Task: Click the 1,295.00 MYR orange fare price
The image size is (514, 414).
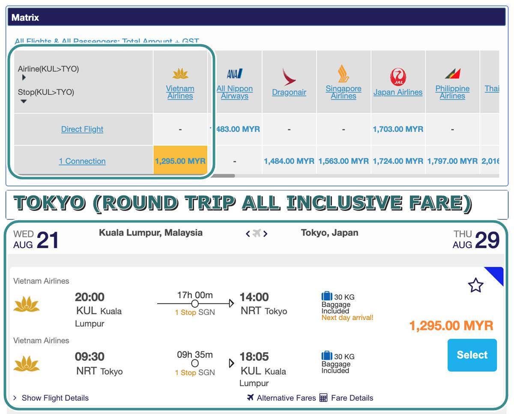Action: pyautogui.click(x=451, y=326)
